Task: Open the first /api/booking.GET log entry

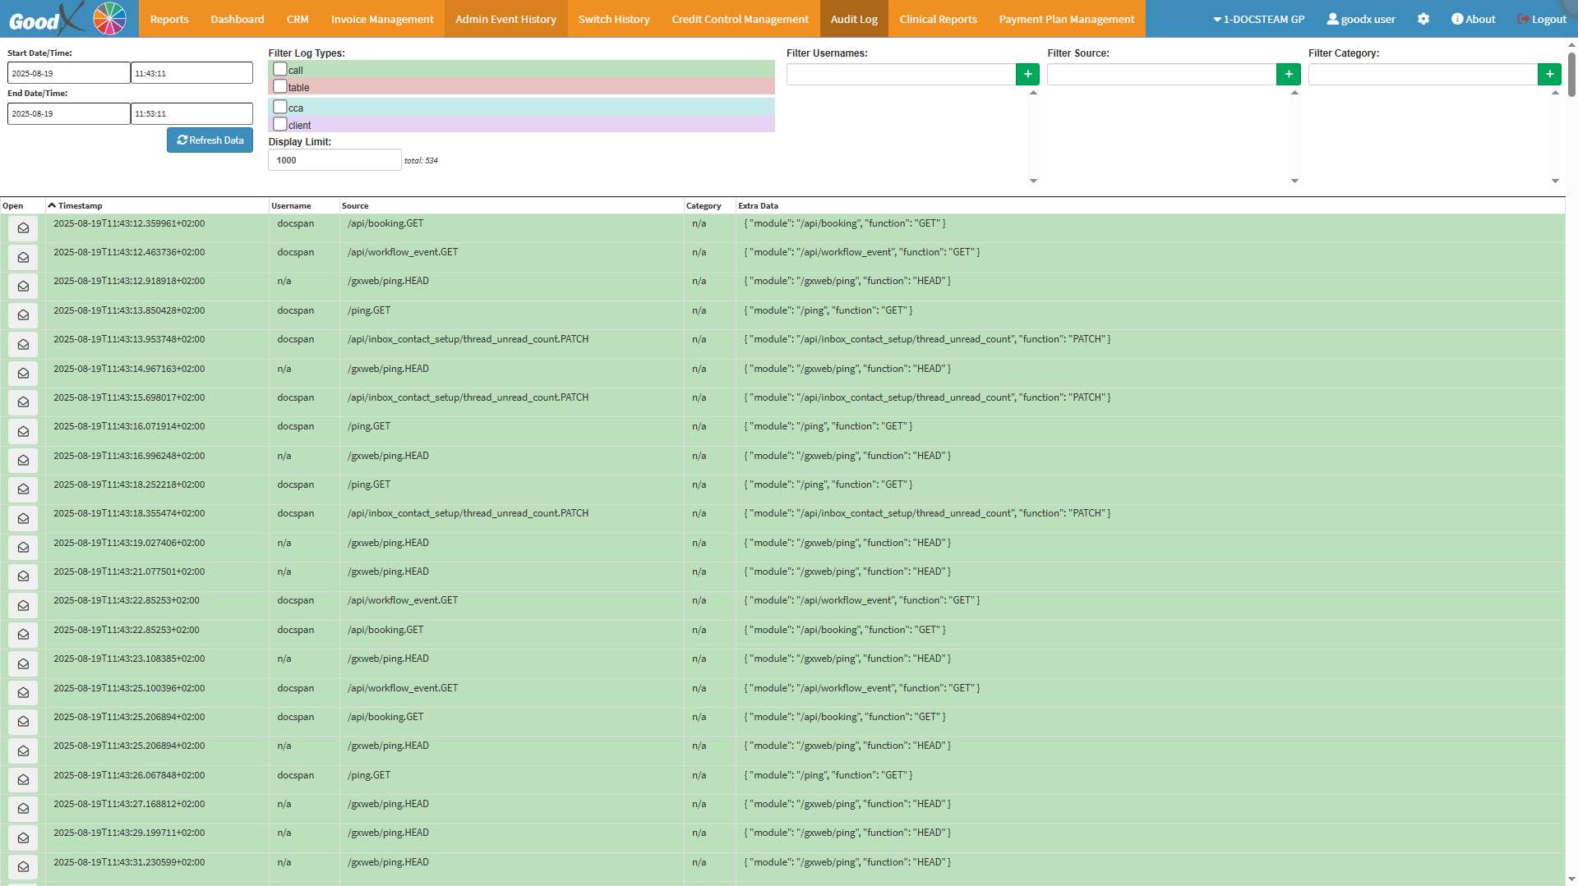Action: [x=23, y=228]
